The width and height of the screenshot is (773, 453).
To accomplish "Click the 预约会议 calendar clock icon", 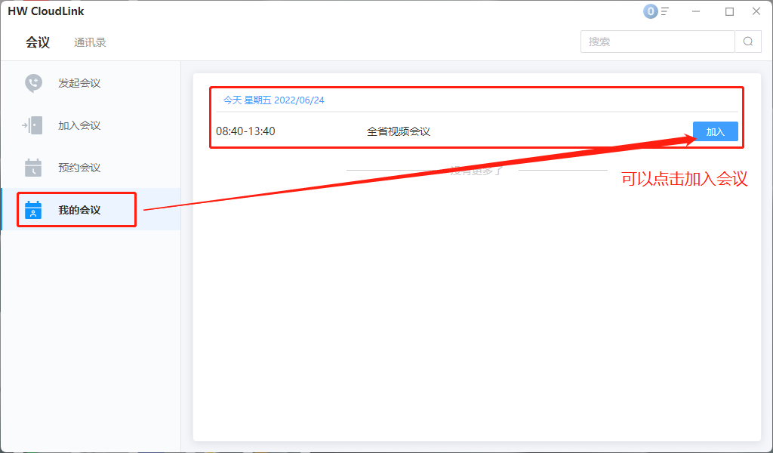I will (x=33, y=168).
